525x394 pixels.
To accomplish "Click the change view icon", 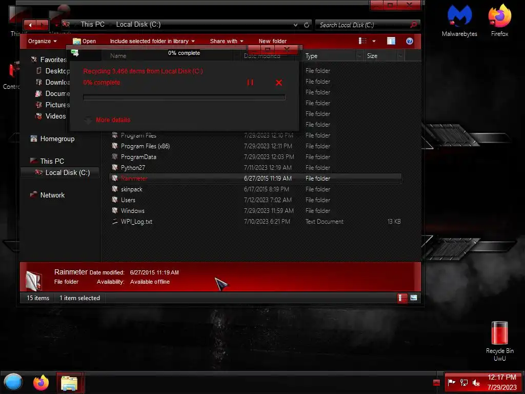I will pyautogui.click(x=362, y=41).
